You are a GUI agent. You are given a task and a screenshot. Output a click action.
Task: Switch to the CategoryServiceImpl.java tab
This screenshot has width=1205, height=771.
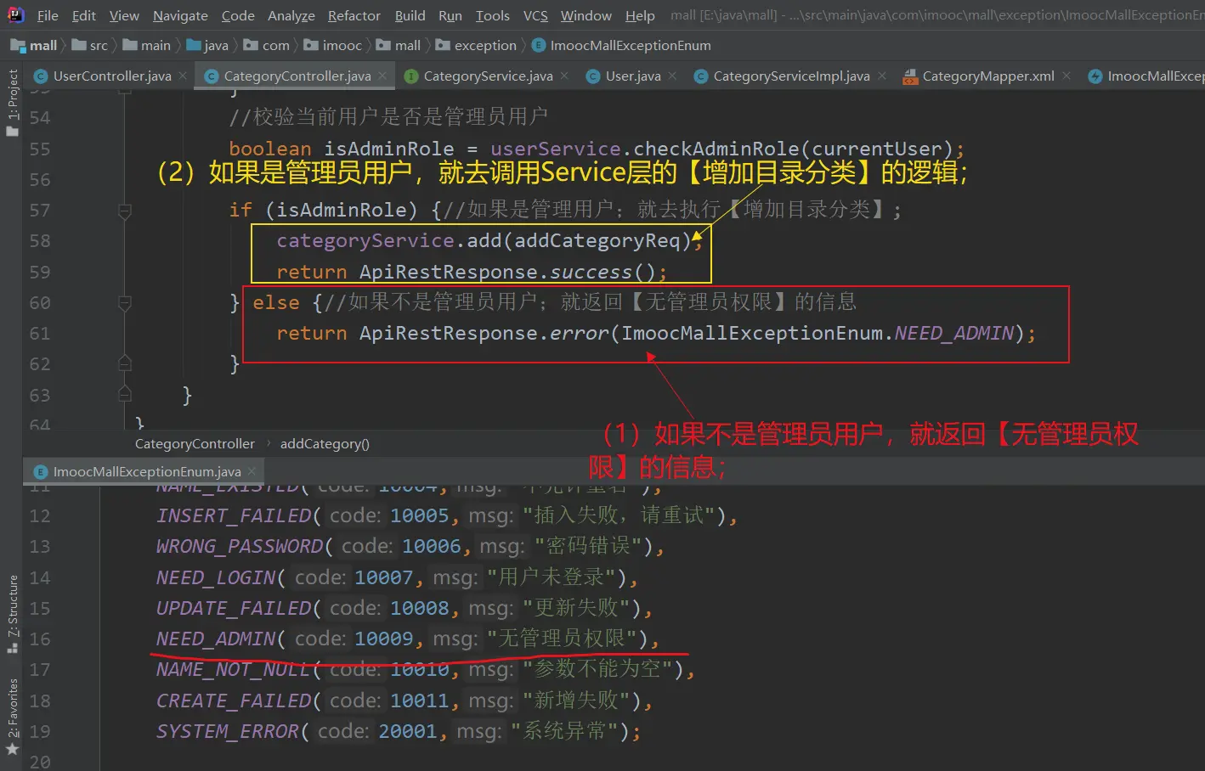click(x=790, y=76)
